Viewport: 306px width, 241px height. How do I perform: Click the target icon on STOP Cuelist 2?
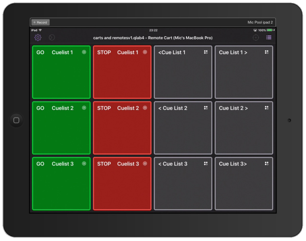click(145, 108)
